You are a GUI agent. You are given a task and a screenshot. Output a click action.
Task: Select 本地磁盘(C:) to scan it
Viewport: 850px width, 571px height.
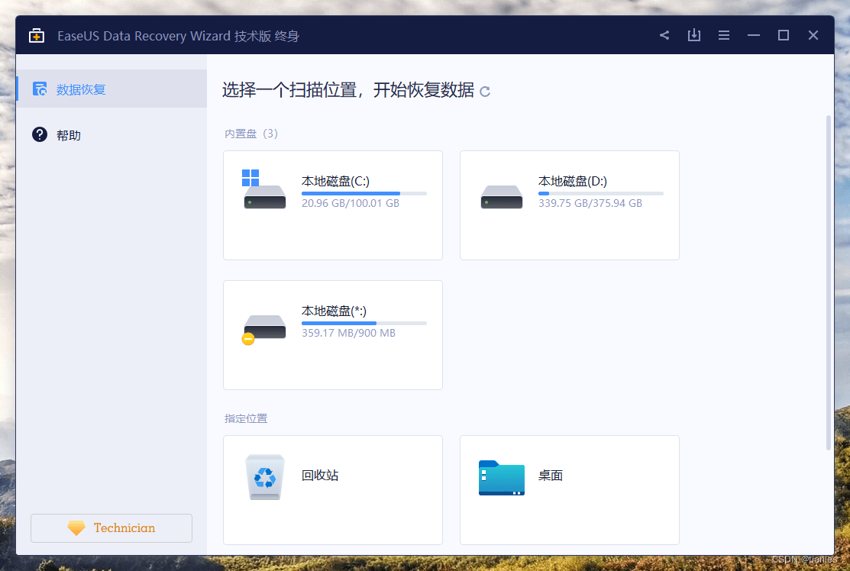pyautogui.click(x=332, y=205)
